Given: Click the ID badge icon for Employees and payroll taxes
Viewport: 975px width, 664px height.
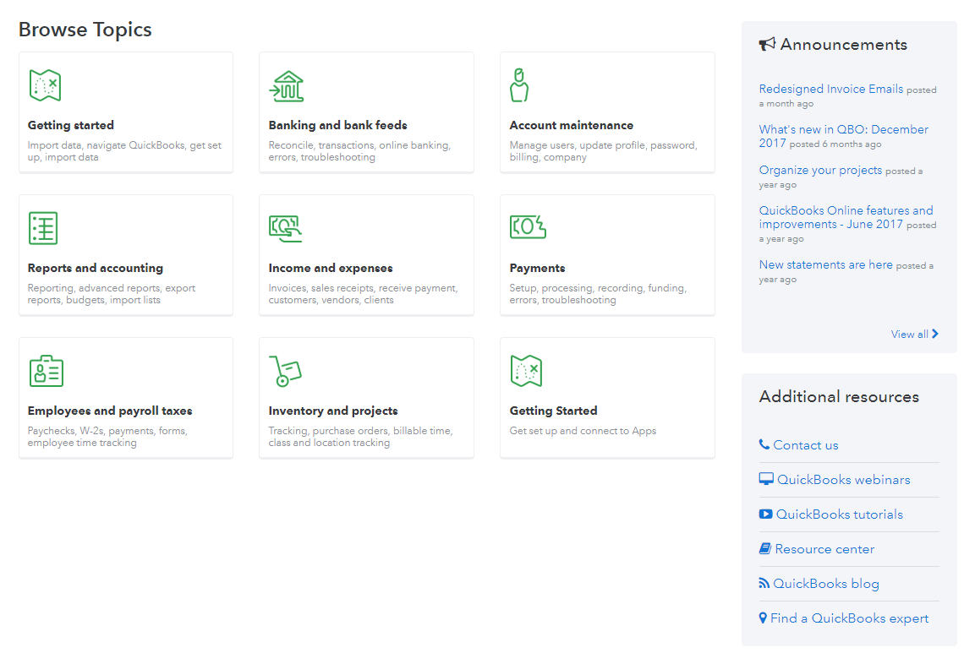Looking at the screenshot, I should coord(46,371).
